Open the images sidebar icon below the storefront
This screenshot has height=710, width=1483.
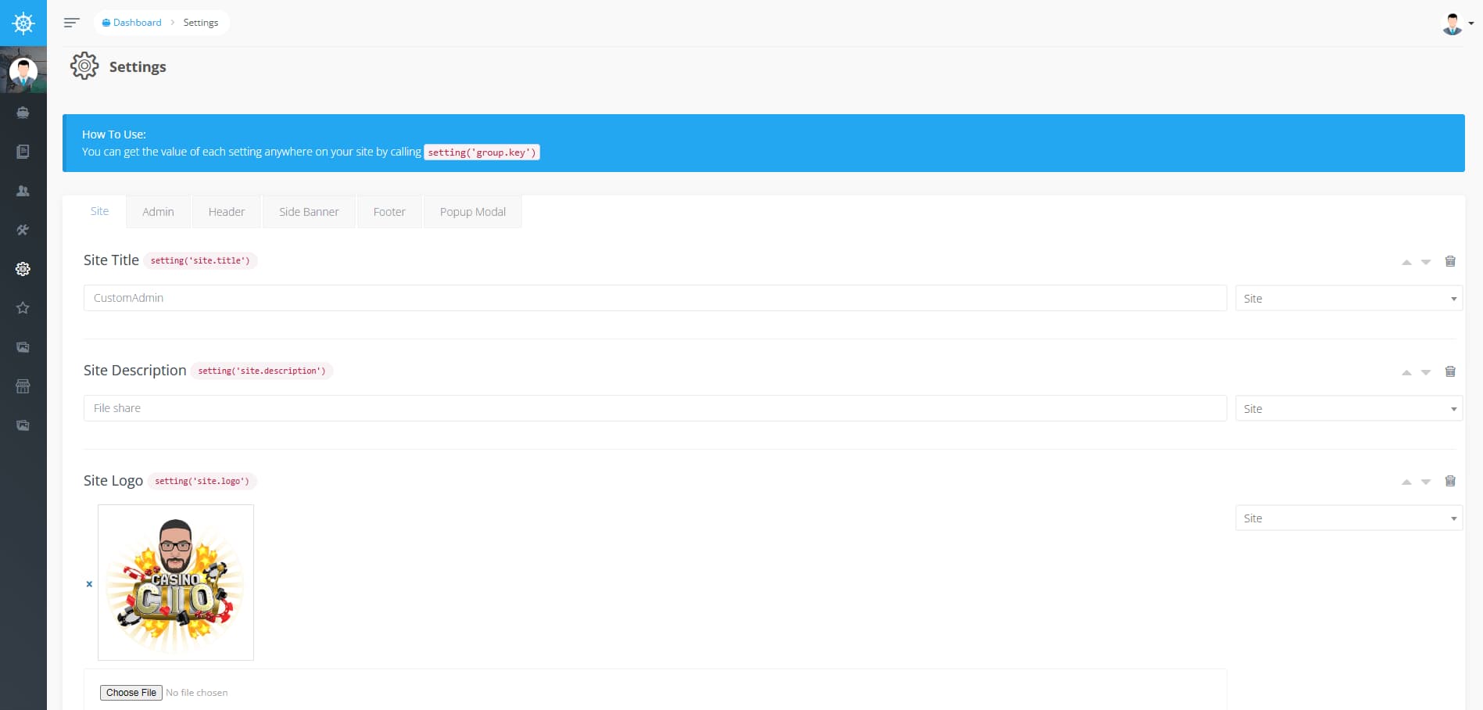pos(23,425)
